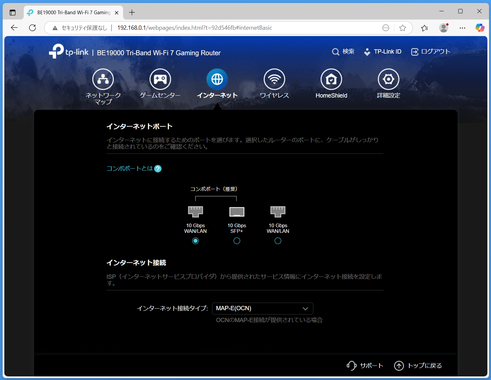Select the BE19000 Tri-Band Wi-Fi 7 Gaming tab
This screenshot has height=380, width=491.
(73, 13)
